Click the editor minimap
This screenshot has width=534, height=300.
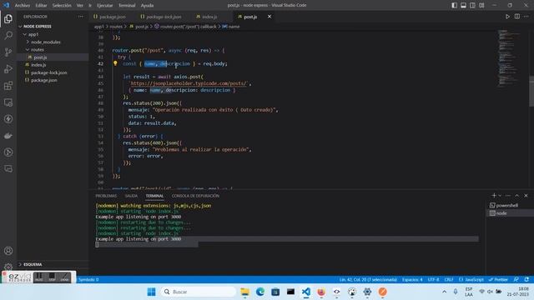(509, 57)
